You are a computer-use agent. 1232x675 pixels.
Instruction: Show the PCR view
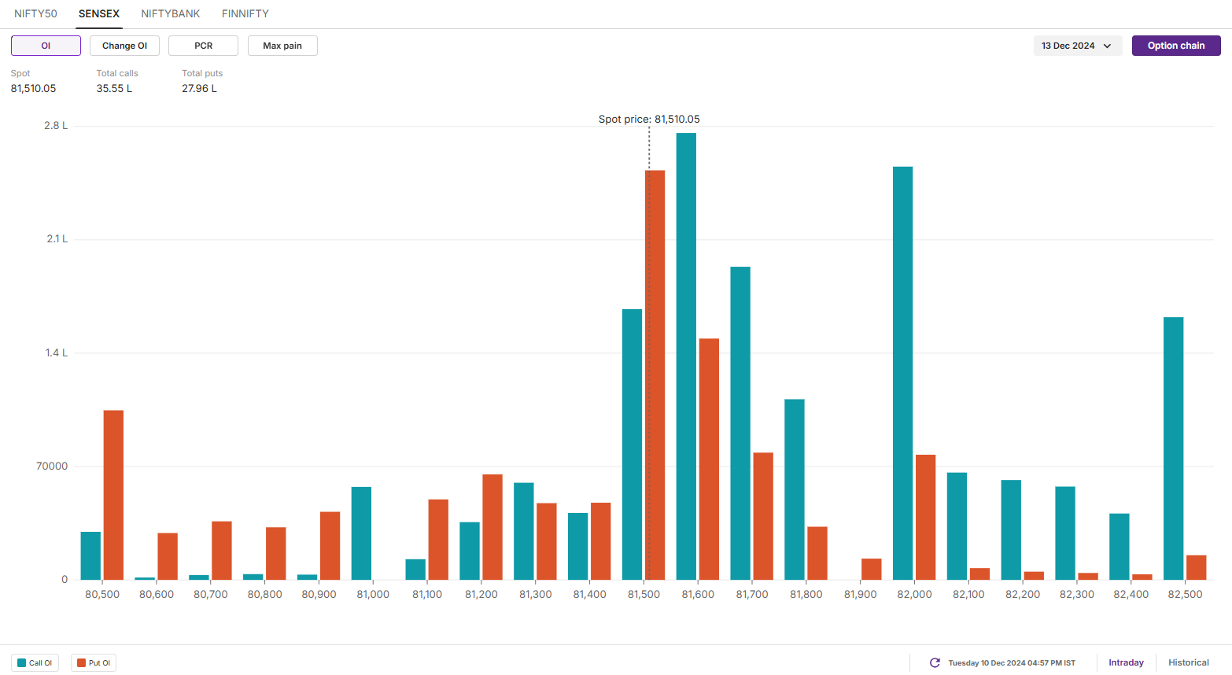[203, 46]
